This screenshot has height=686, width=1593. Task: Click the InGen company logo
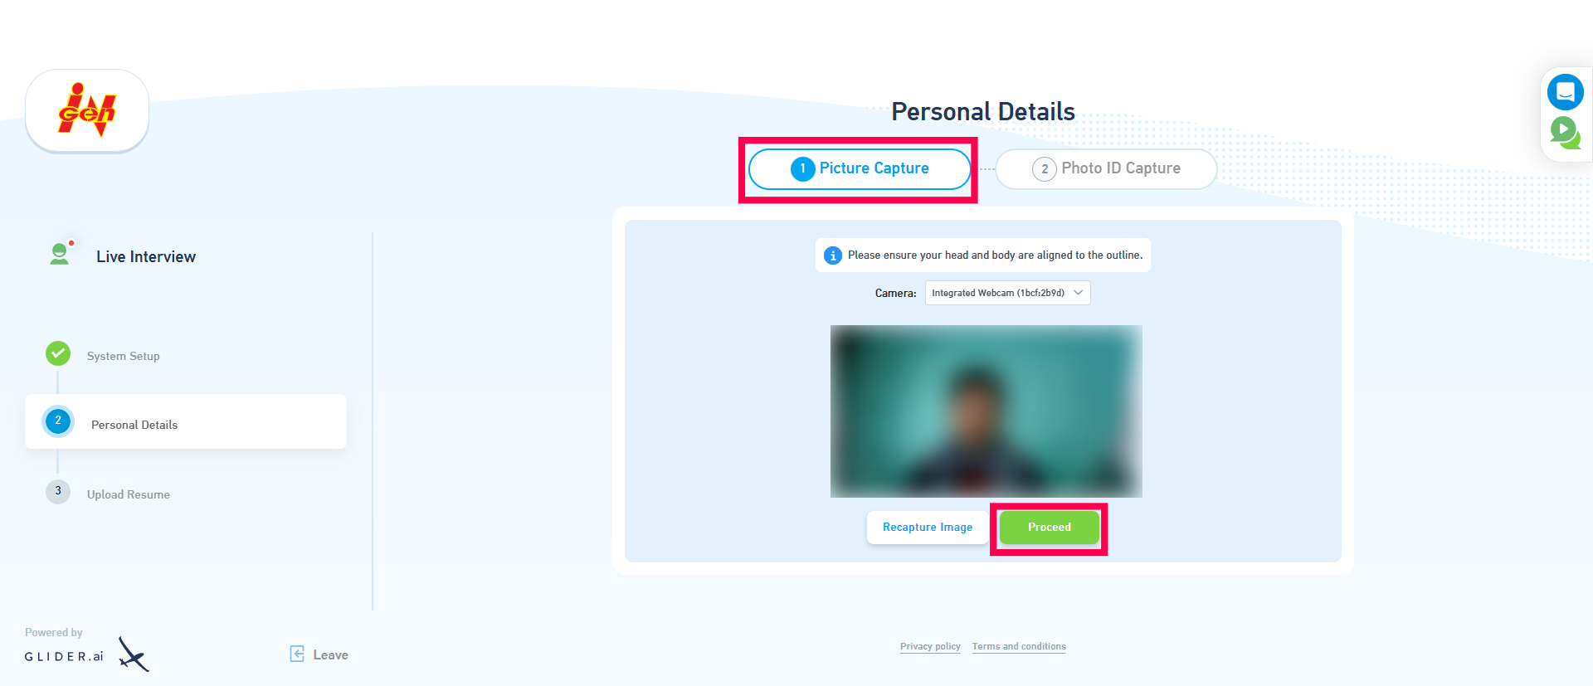pyautogui.click(x=87, y=110)
